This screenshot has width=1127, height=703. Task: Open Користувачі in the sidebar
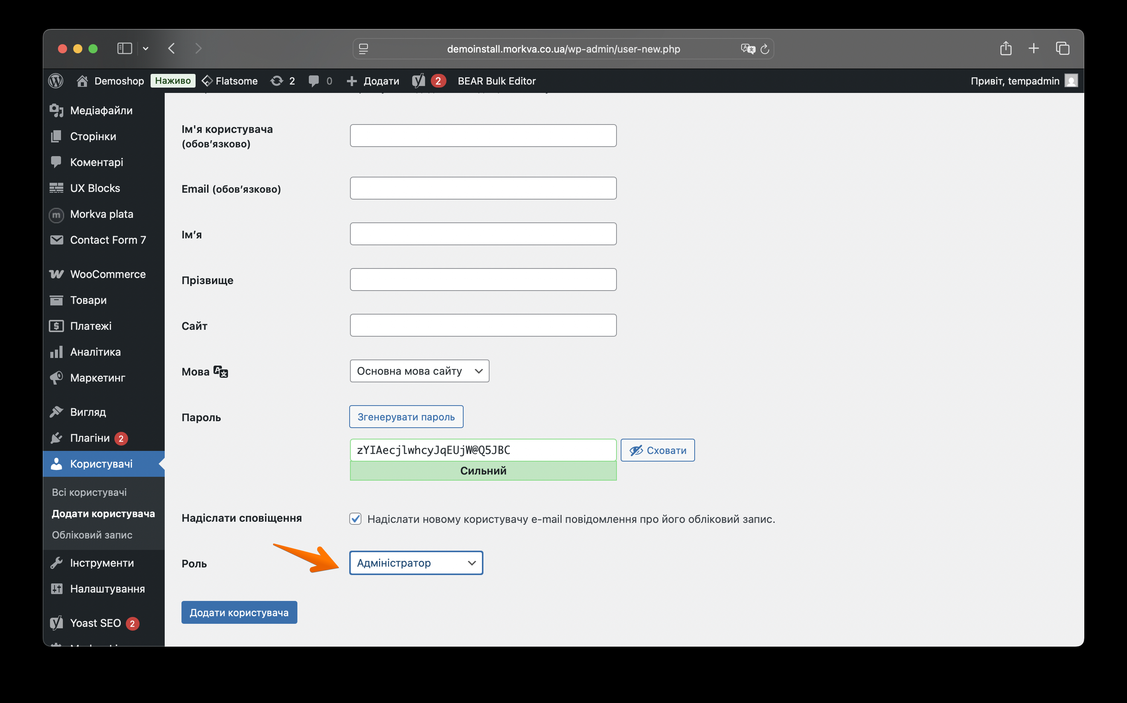click(104, 464)
